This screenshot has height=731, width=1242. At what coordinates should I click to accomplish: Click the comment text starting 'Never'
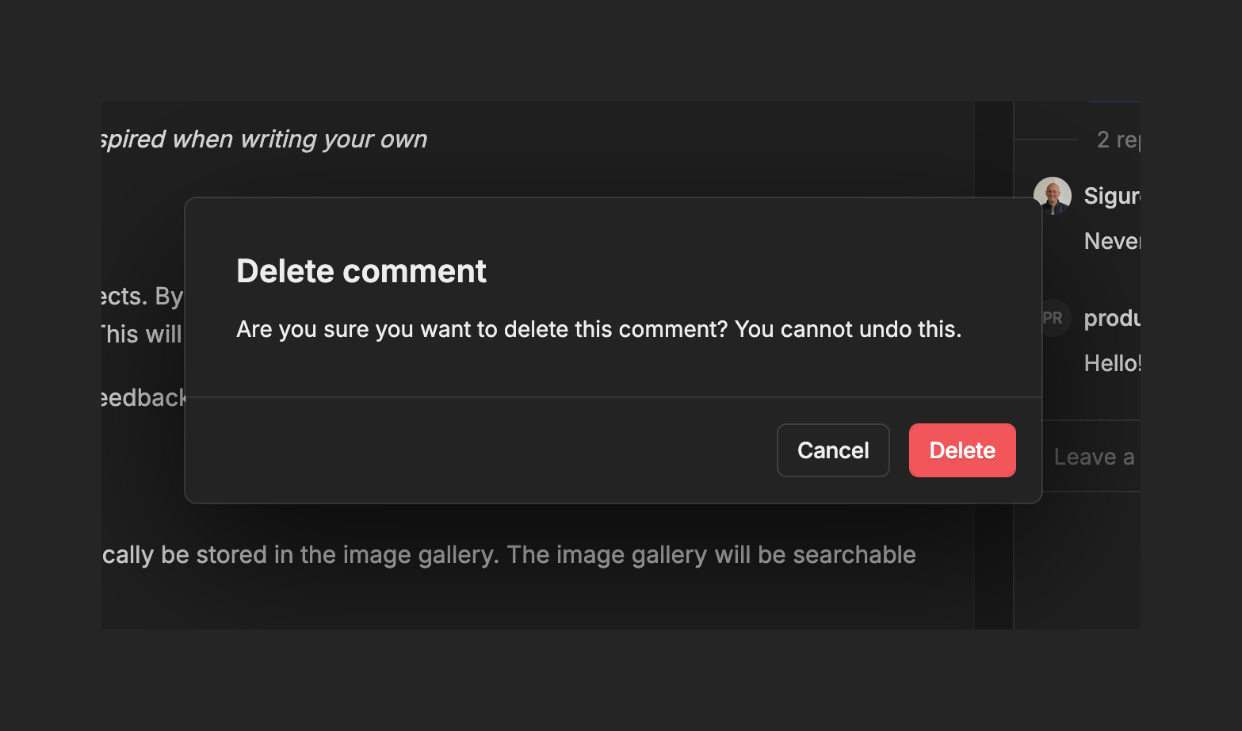1111,241
